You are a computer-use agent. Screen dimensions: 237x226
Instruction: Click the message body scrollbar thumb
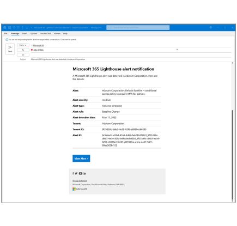point(232,155)
